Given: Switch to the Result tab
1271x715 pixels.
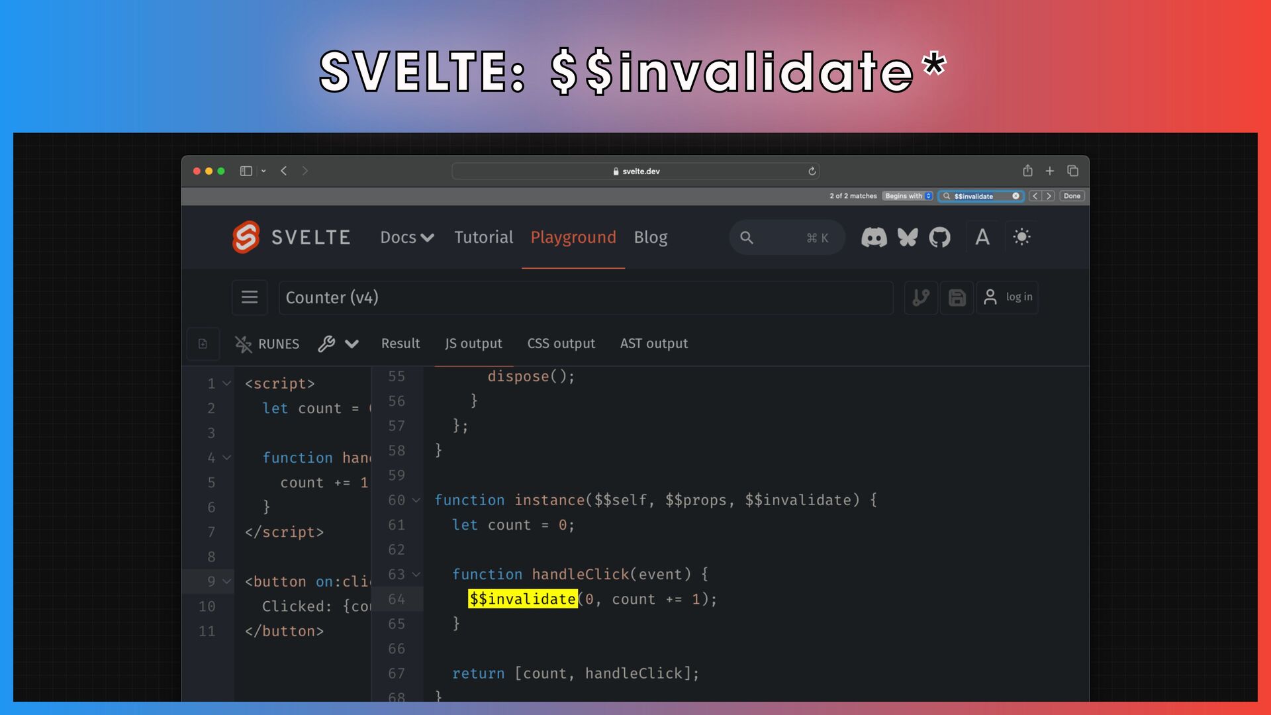Looking at the screenshot, I should pyautogui.click(x=400, y=344).
